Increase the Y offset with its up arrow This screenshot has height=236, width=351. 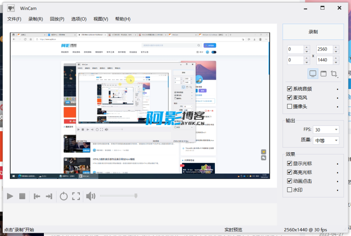(x=307, y=58)
